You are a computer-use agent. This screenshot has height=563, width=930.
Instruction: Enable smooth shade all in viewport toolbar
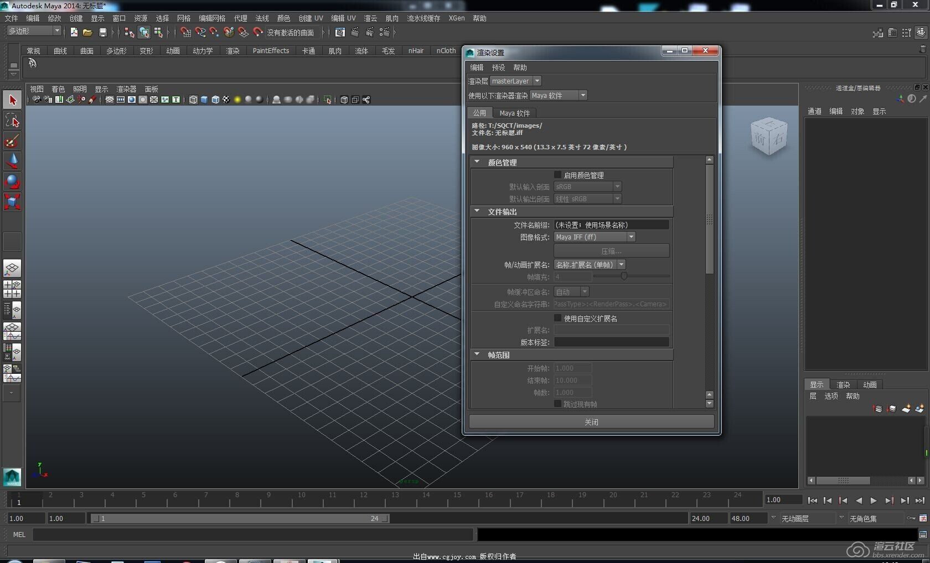click(x=204, y=100)
